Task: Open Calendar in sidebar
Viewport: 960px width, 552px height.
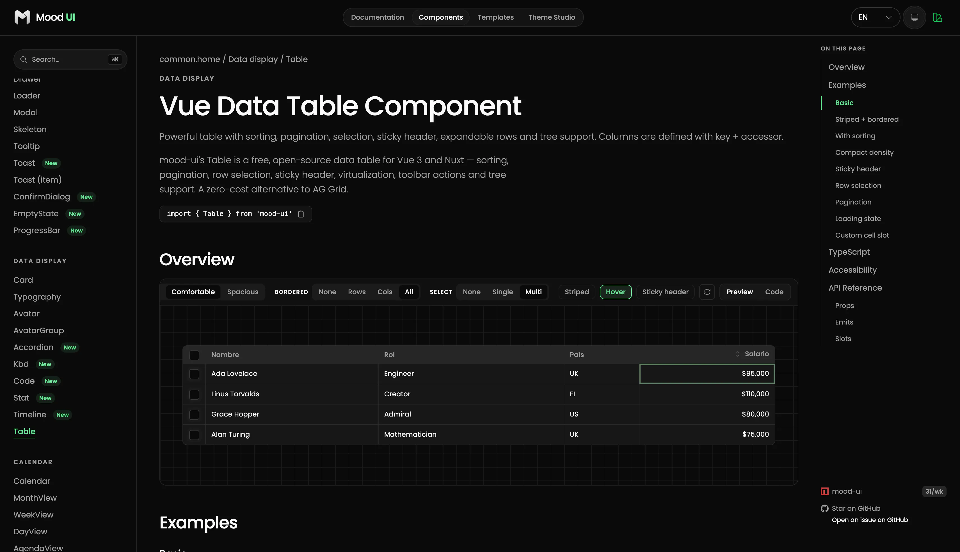Action: tap(31, 482)
